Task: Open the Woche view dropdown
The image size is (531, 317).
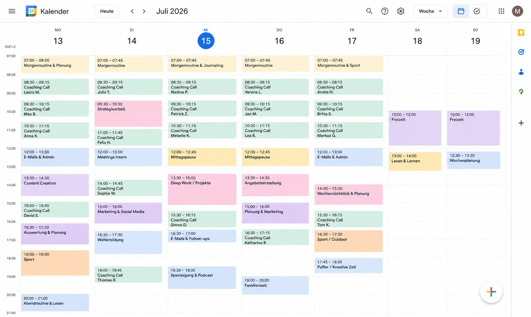Action: tap(430, 11)
